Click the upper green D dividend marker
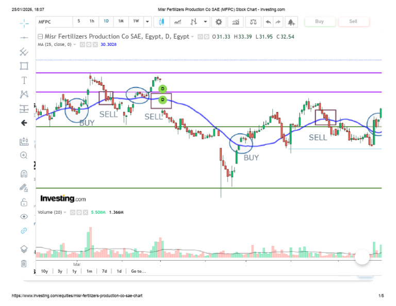396x306 pixels. point(162,89)
